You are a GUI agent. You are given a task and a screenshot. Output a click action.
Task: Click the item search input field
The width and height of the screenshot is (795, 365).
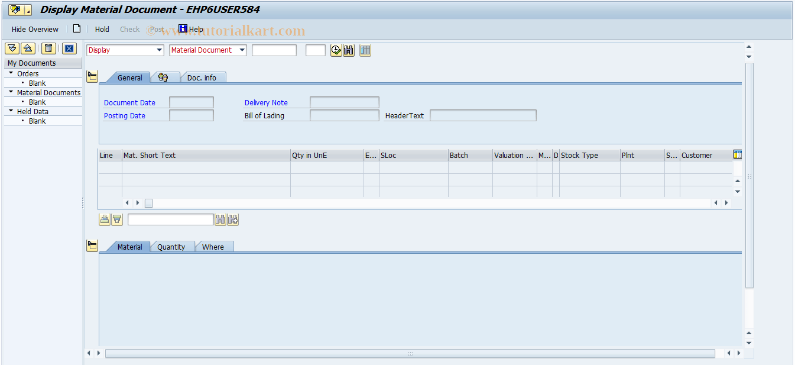pos(171,219)
